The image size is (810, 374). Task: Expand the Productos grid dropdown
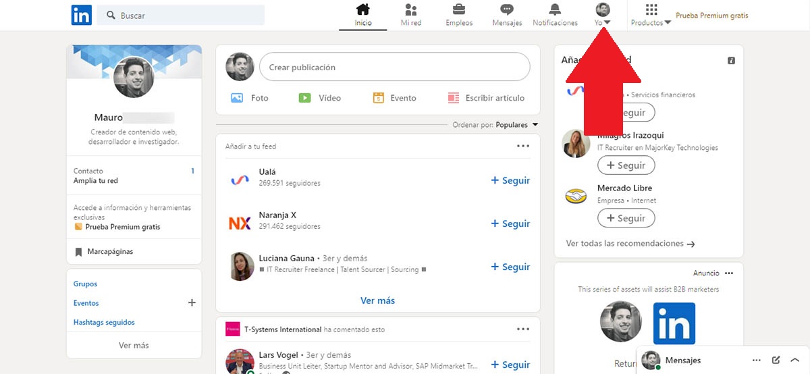tap(651, 15)
